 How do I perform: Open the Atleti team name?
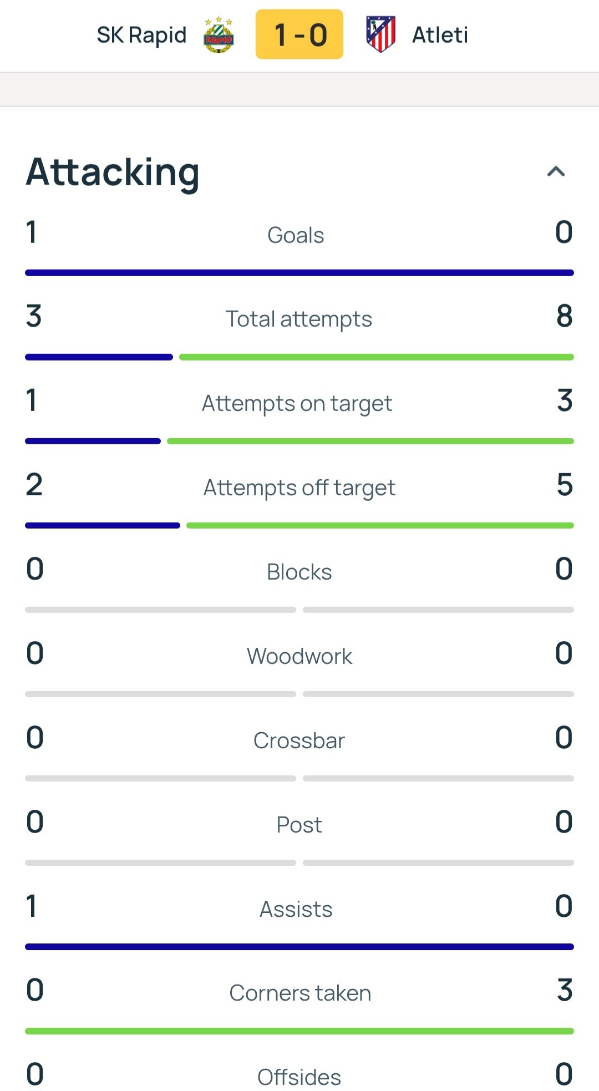440,35
